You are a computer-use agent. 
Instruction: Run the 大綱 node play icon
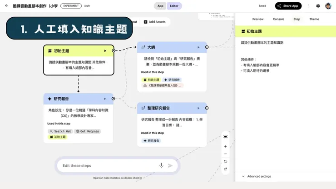198,47
